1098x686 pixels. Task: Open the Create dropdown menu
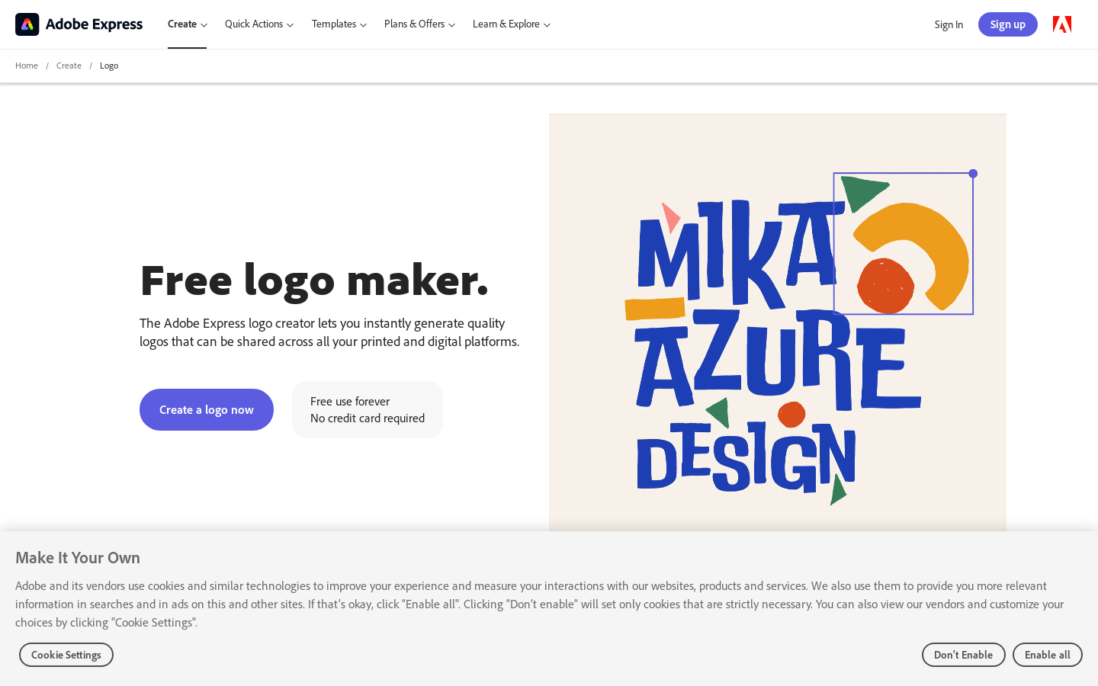pyautogui.click(x=188, y=24)
